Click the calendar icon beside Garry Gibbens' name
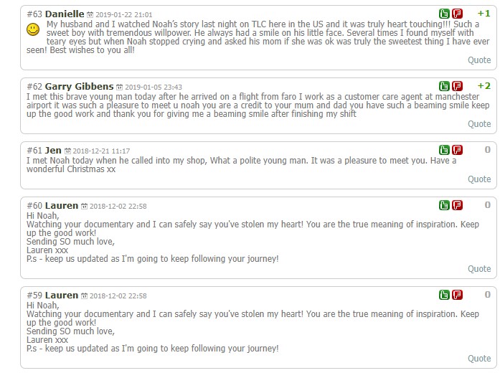 click(x=119, y=87)
